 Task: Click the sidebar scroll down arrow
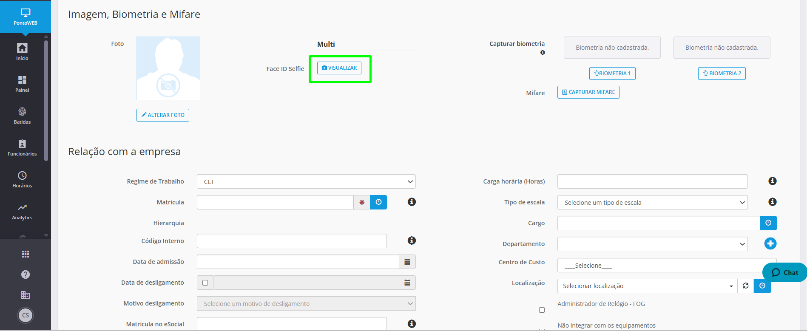click(46, 235)
